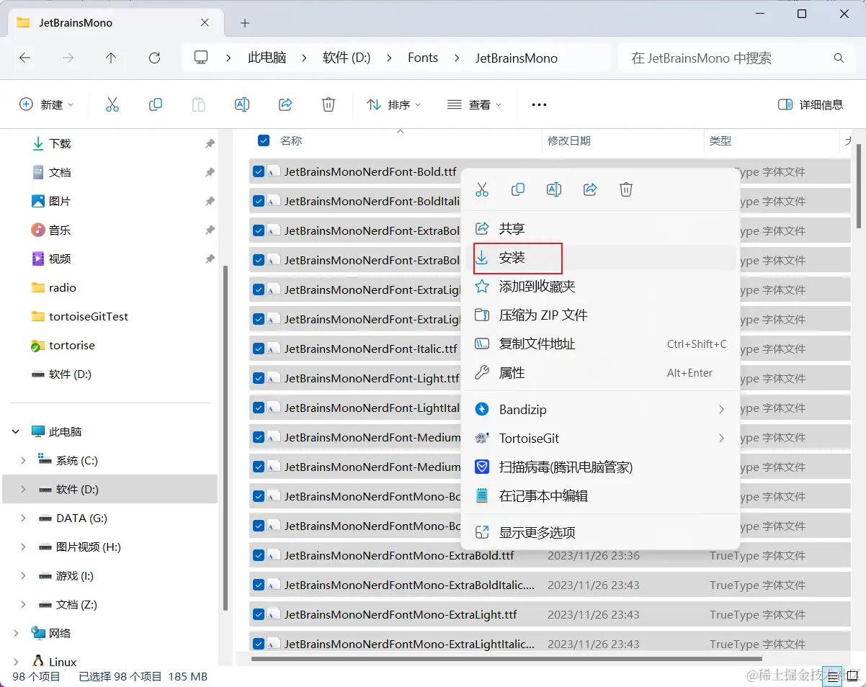Click the forward navigation arrow
The width and height of the screenshot is (866, 687).
tap(68, 58)
